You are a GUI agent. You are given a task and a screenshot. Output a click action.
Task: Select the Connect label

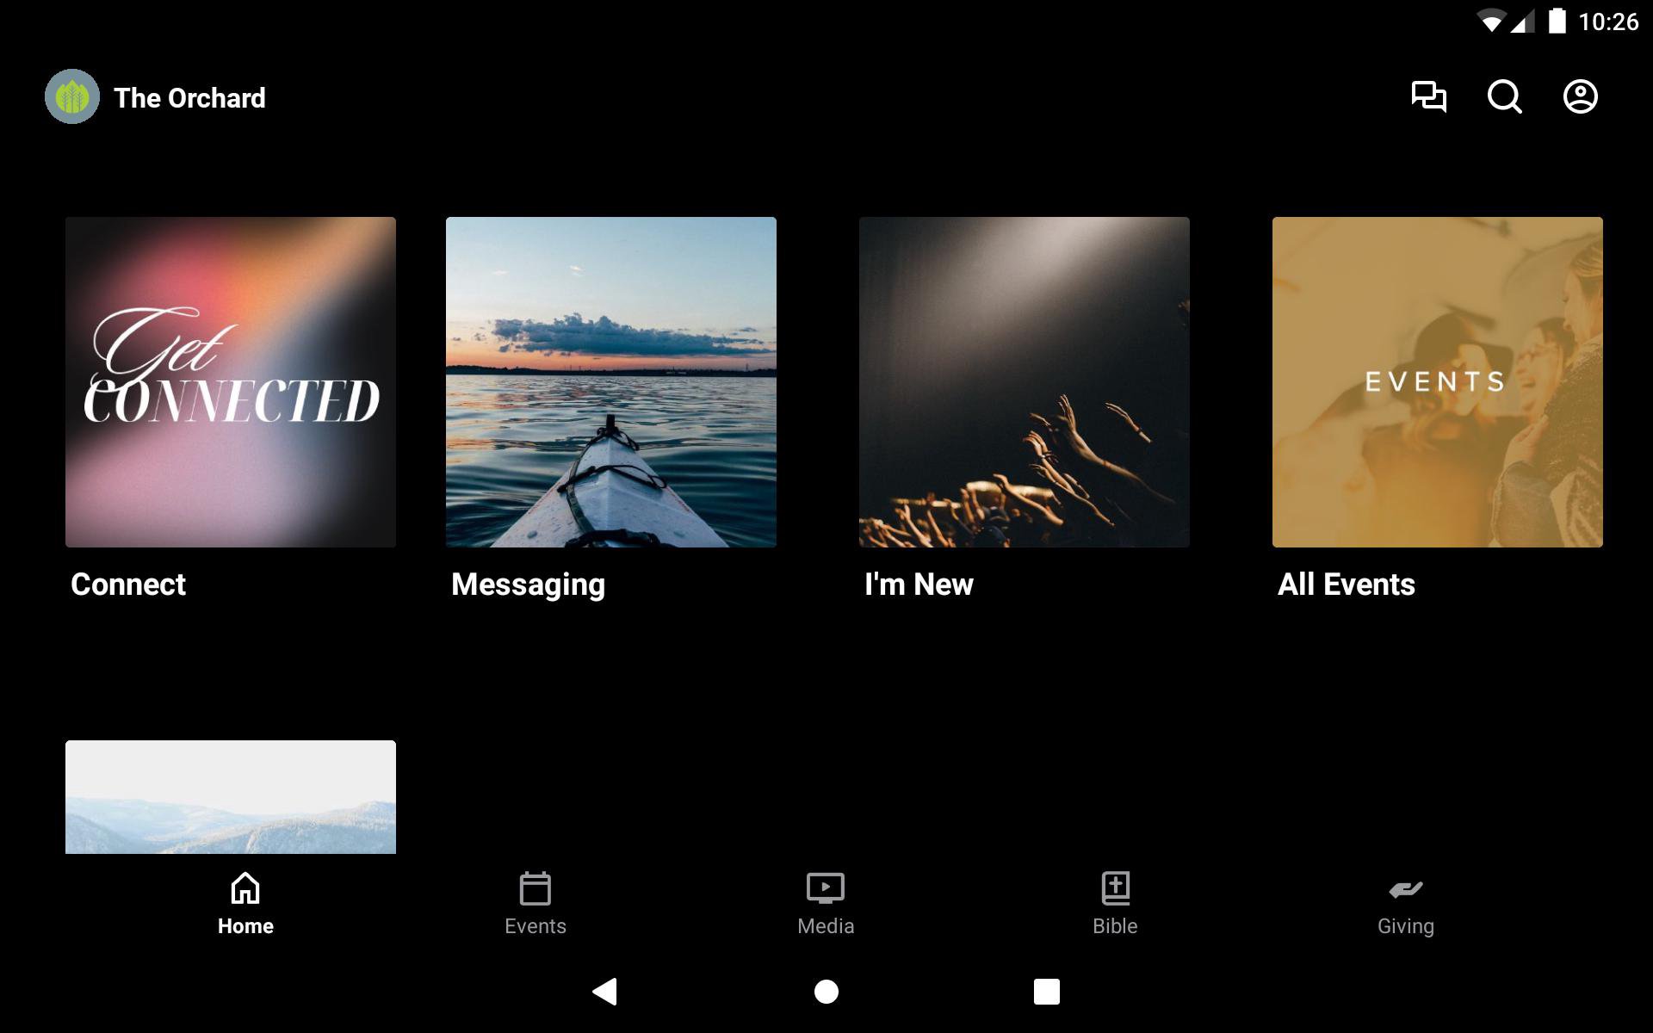(x=128, y=585)
